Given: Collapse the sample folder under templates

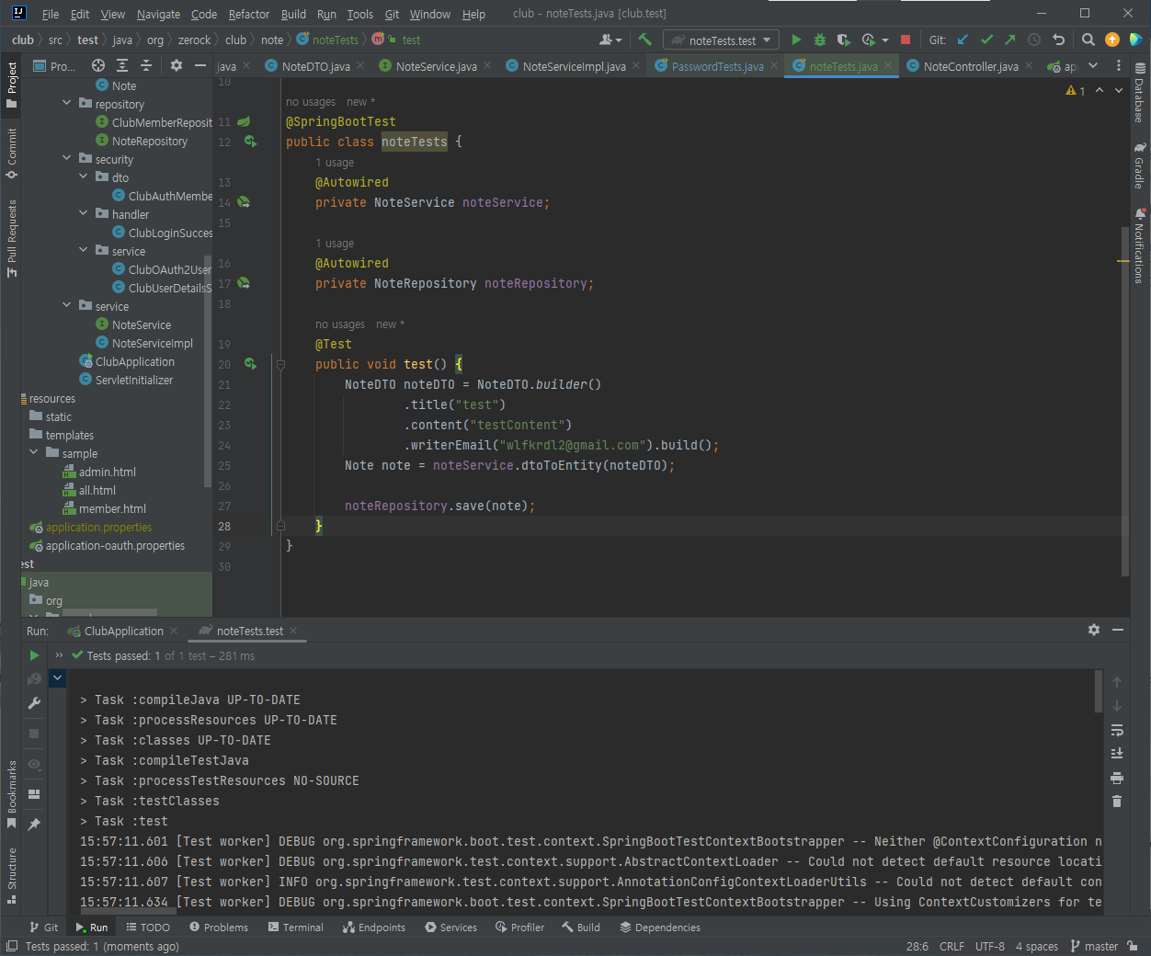Looking at the screenshot, I should point(33,452).
